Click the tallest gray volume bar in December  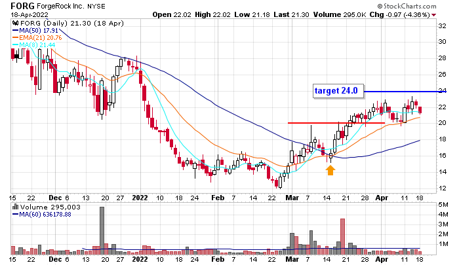[x=102, y=231]
